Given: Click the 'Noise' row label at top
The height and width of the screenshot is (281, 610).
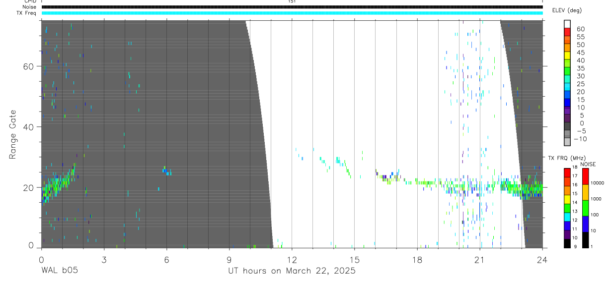Looking at the screenshot, I should click(x=29, y=7).
